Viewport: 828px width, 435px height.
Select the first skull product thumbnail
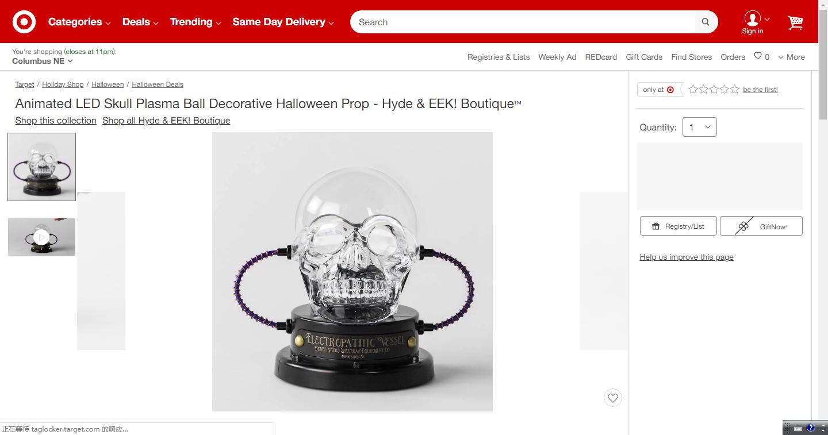click(41, 167)
